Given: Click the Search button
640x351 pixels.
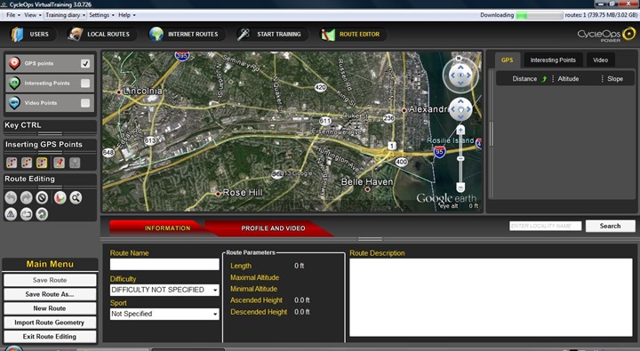Looking at the screenshot, I should click(x=610, y=226).
